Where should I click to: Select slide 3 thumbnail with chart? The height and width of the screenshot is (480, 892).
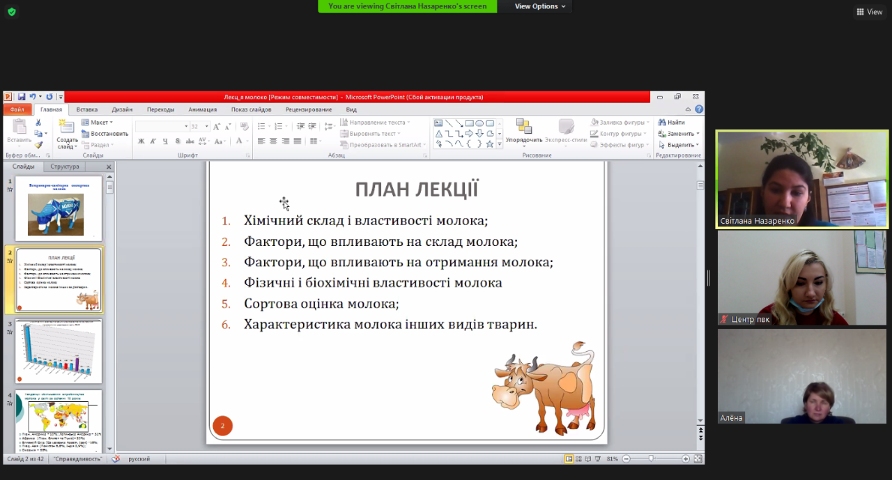click(59, 350)
